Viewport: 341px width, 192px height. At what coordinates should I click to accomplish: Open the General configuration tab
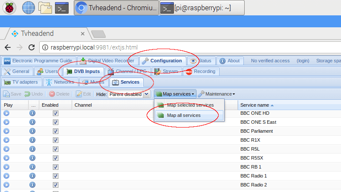(17, 71)
